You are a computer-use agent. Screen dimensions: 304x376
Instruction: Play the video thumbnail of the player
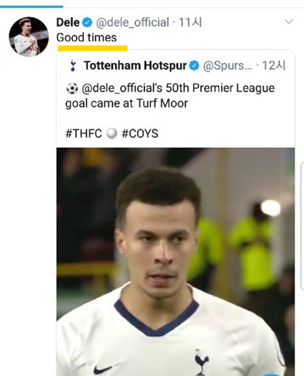click(175, 262)
